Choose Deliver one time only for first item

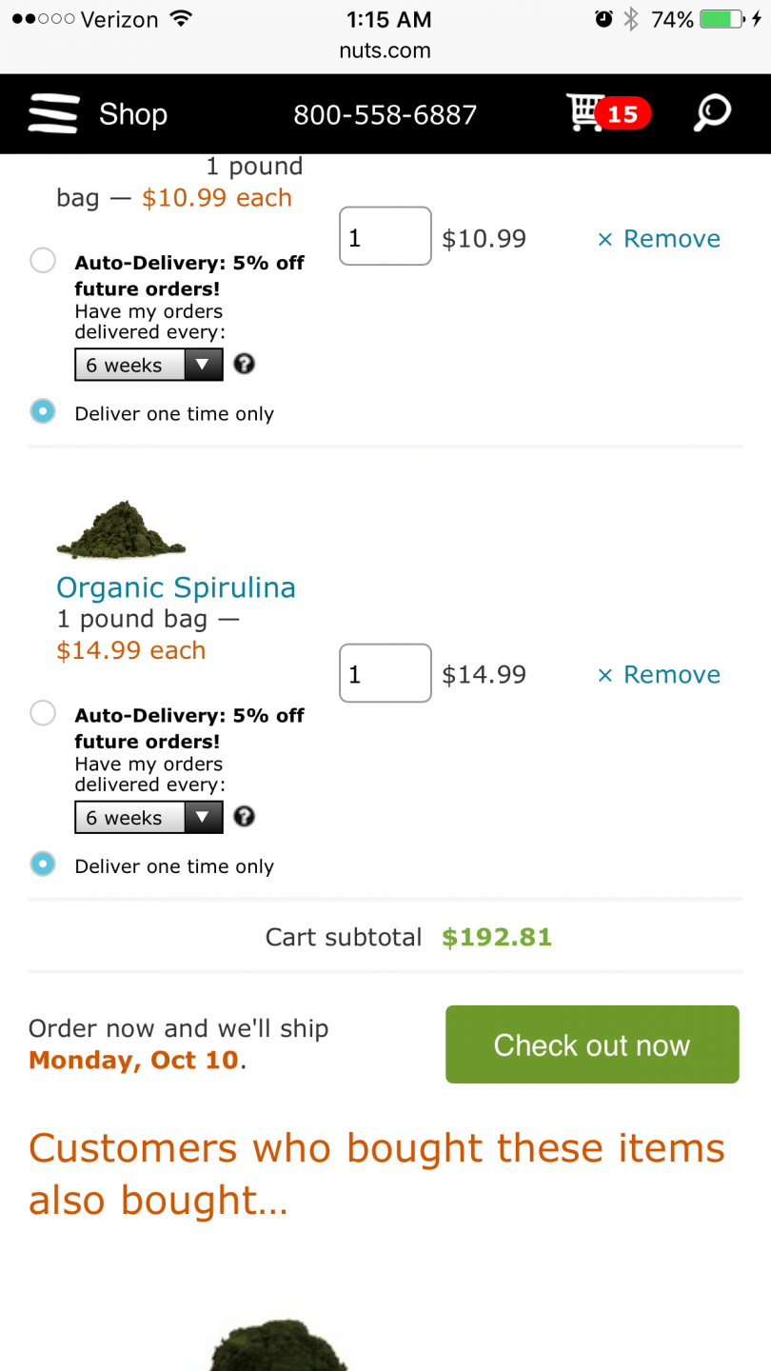pyautogui.click(x=43, y=411)
